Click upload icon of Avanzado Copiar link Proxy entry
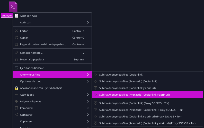 pyautogui.click(x=96, y=110)
